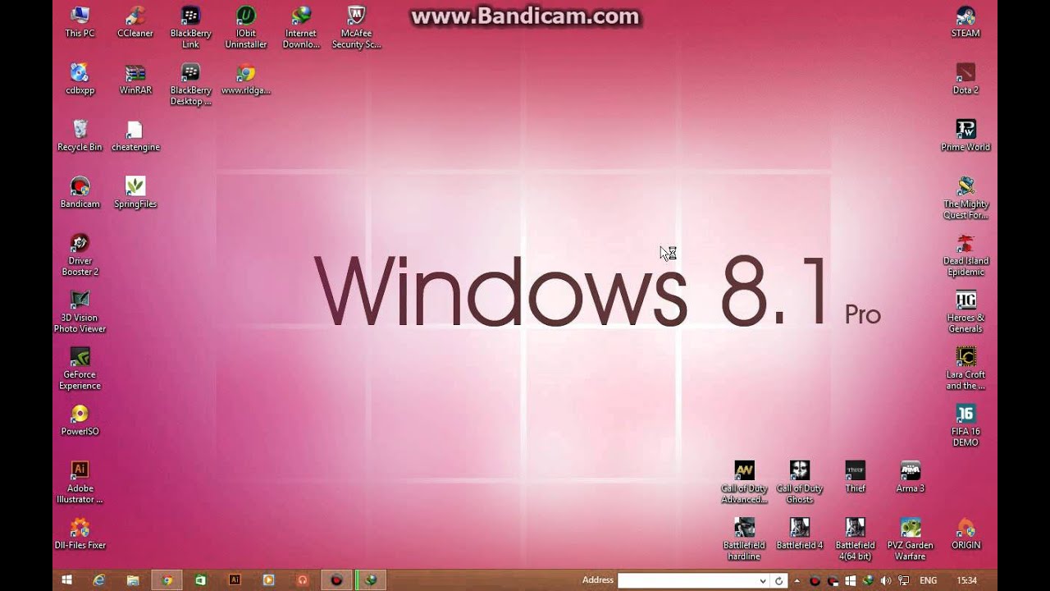Open The Mighty Quest For shortcut

click(966, 198)
